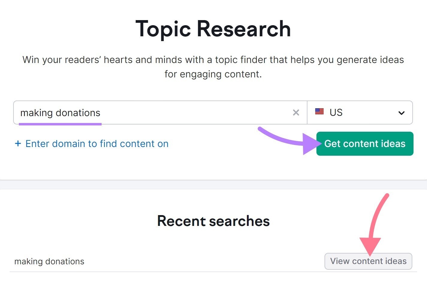Place cursor after the word donations in search box
427x294 pixels.
[x=101, y=113]
